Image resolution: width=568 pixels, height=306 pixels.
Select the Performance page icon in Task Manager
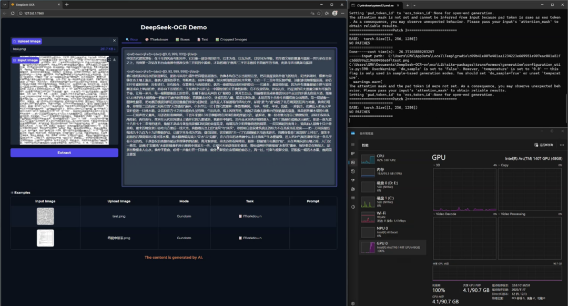tap(353, 162)
